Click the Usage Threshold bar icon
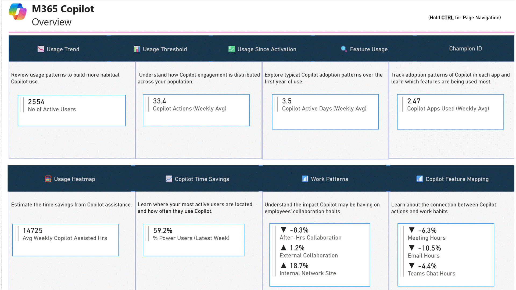Image resolution: width=516 pixels, height=290 pixels. (x=137, y=49)
